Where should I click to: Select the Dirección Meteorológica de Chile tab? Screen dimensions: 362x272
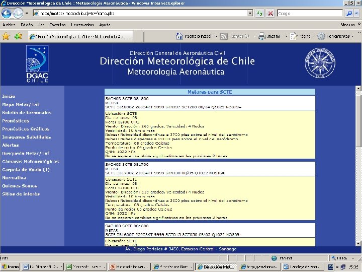point(80,37)
